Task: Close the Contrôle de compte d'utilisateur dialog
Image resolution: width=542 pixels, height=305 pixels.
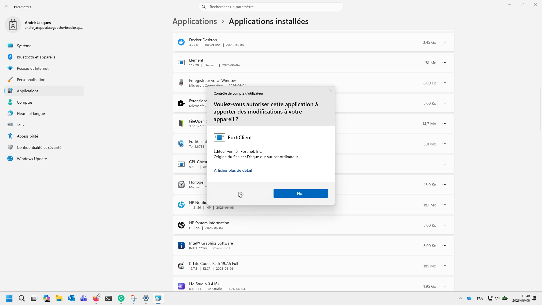Action: click(x=330, y=91)
